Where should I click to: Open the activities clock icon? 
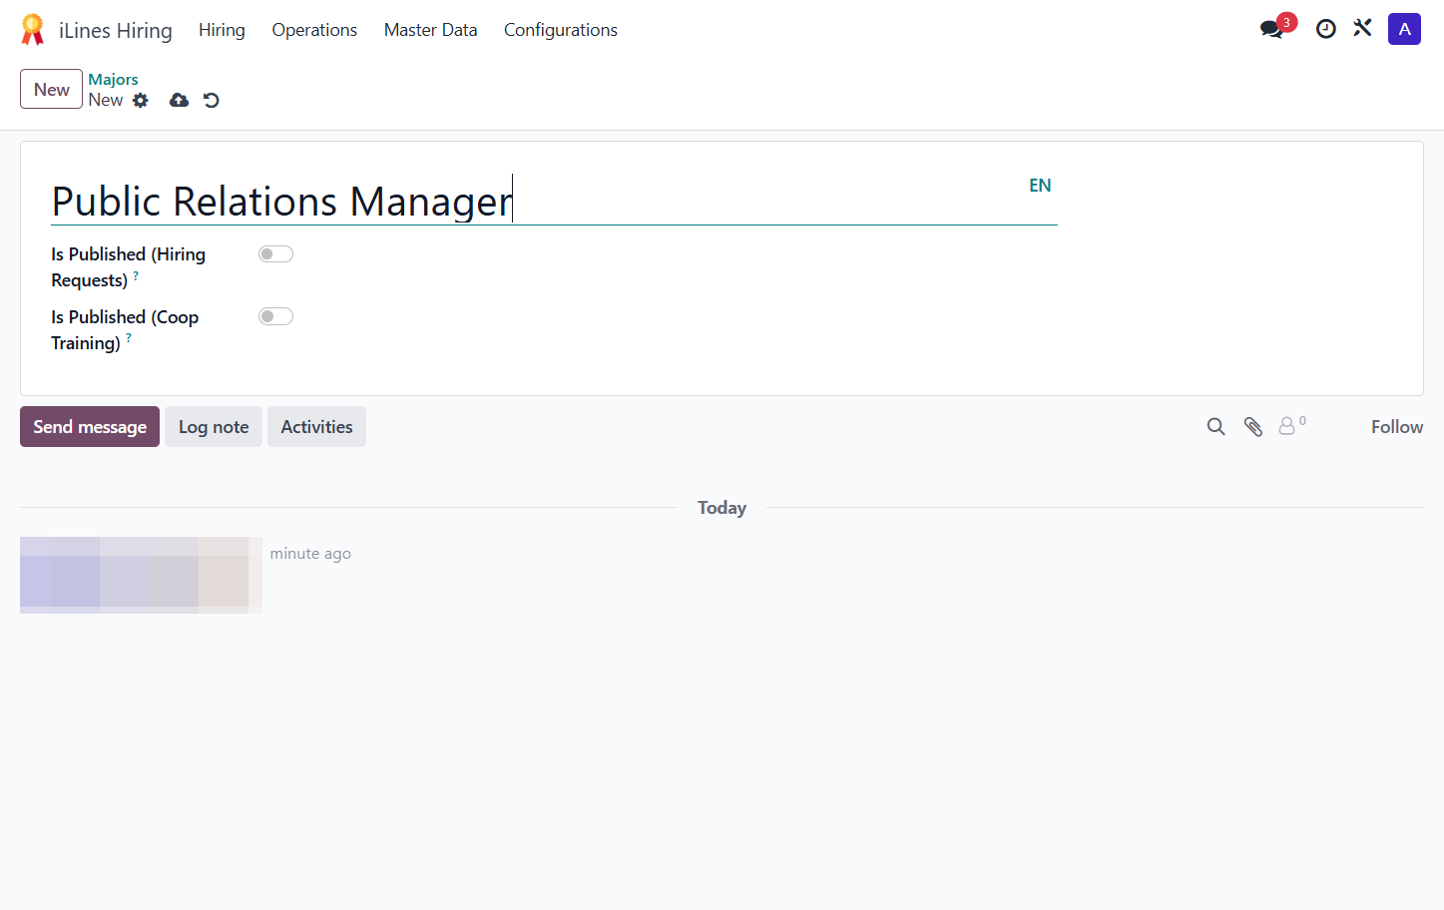[1325, 29]
